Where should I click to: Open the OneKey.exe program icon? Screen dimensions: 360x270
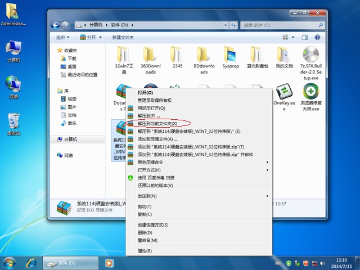(284, 92)
